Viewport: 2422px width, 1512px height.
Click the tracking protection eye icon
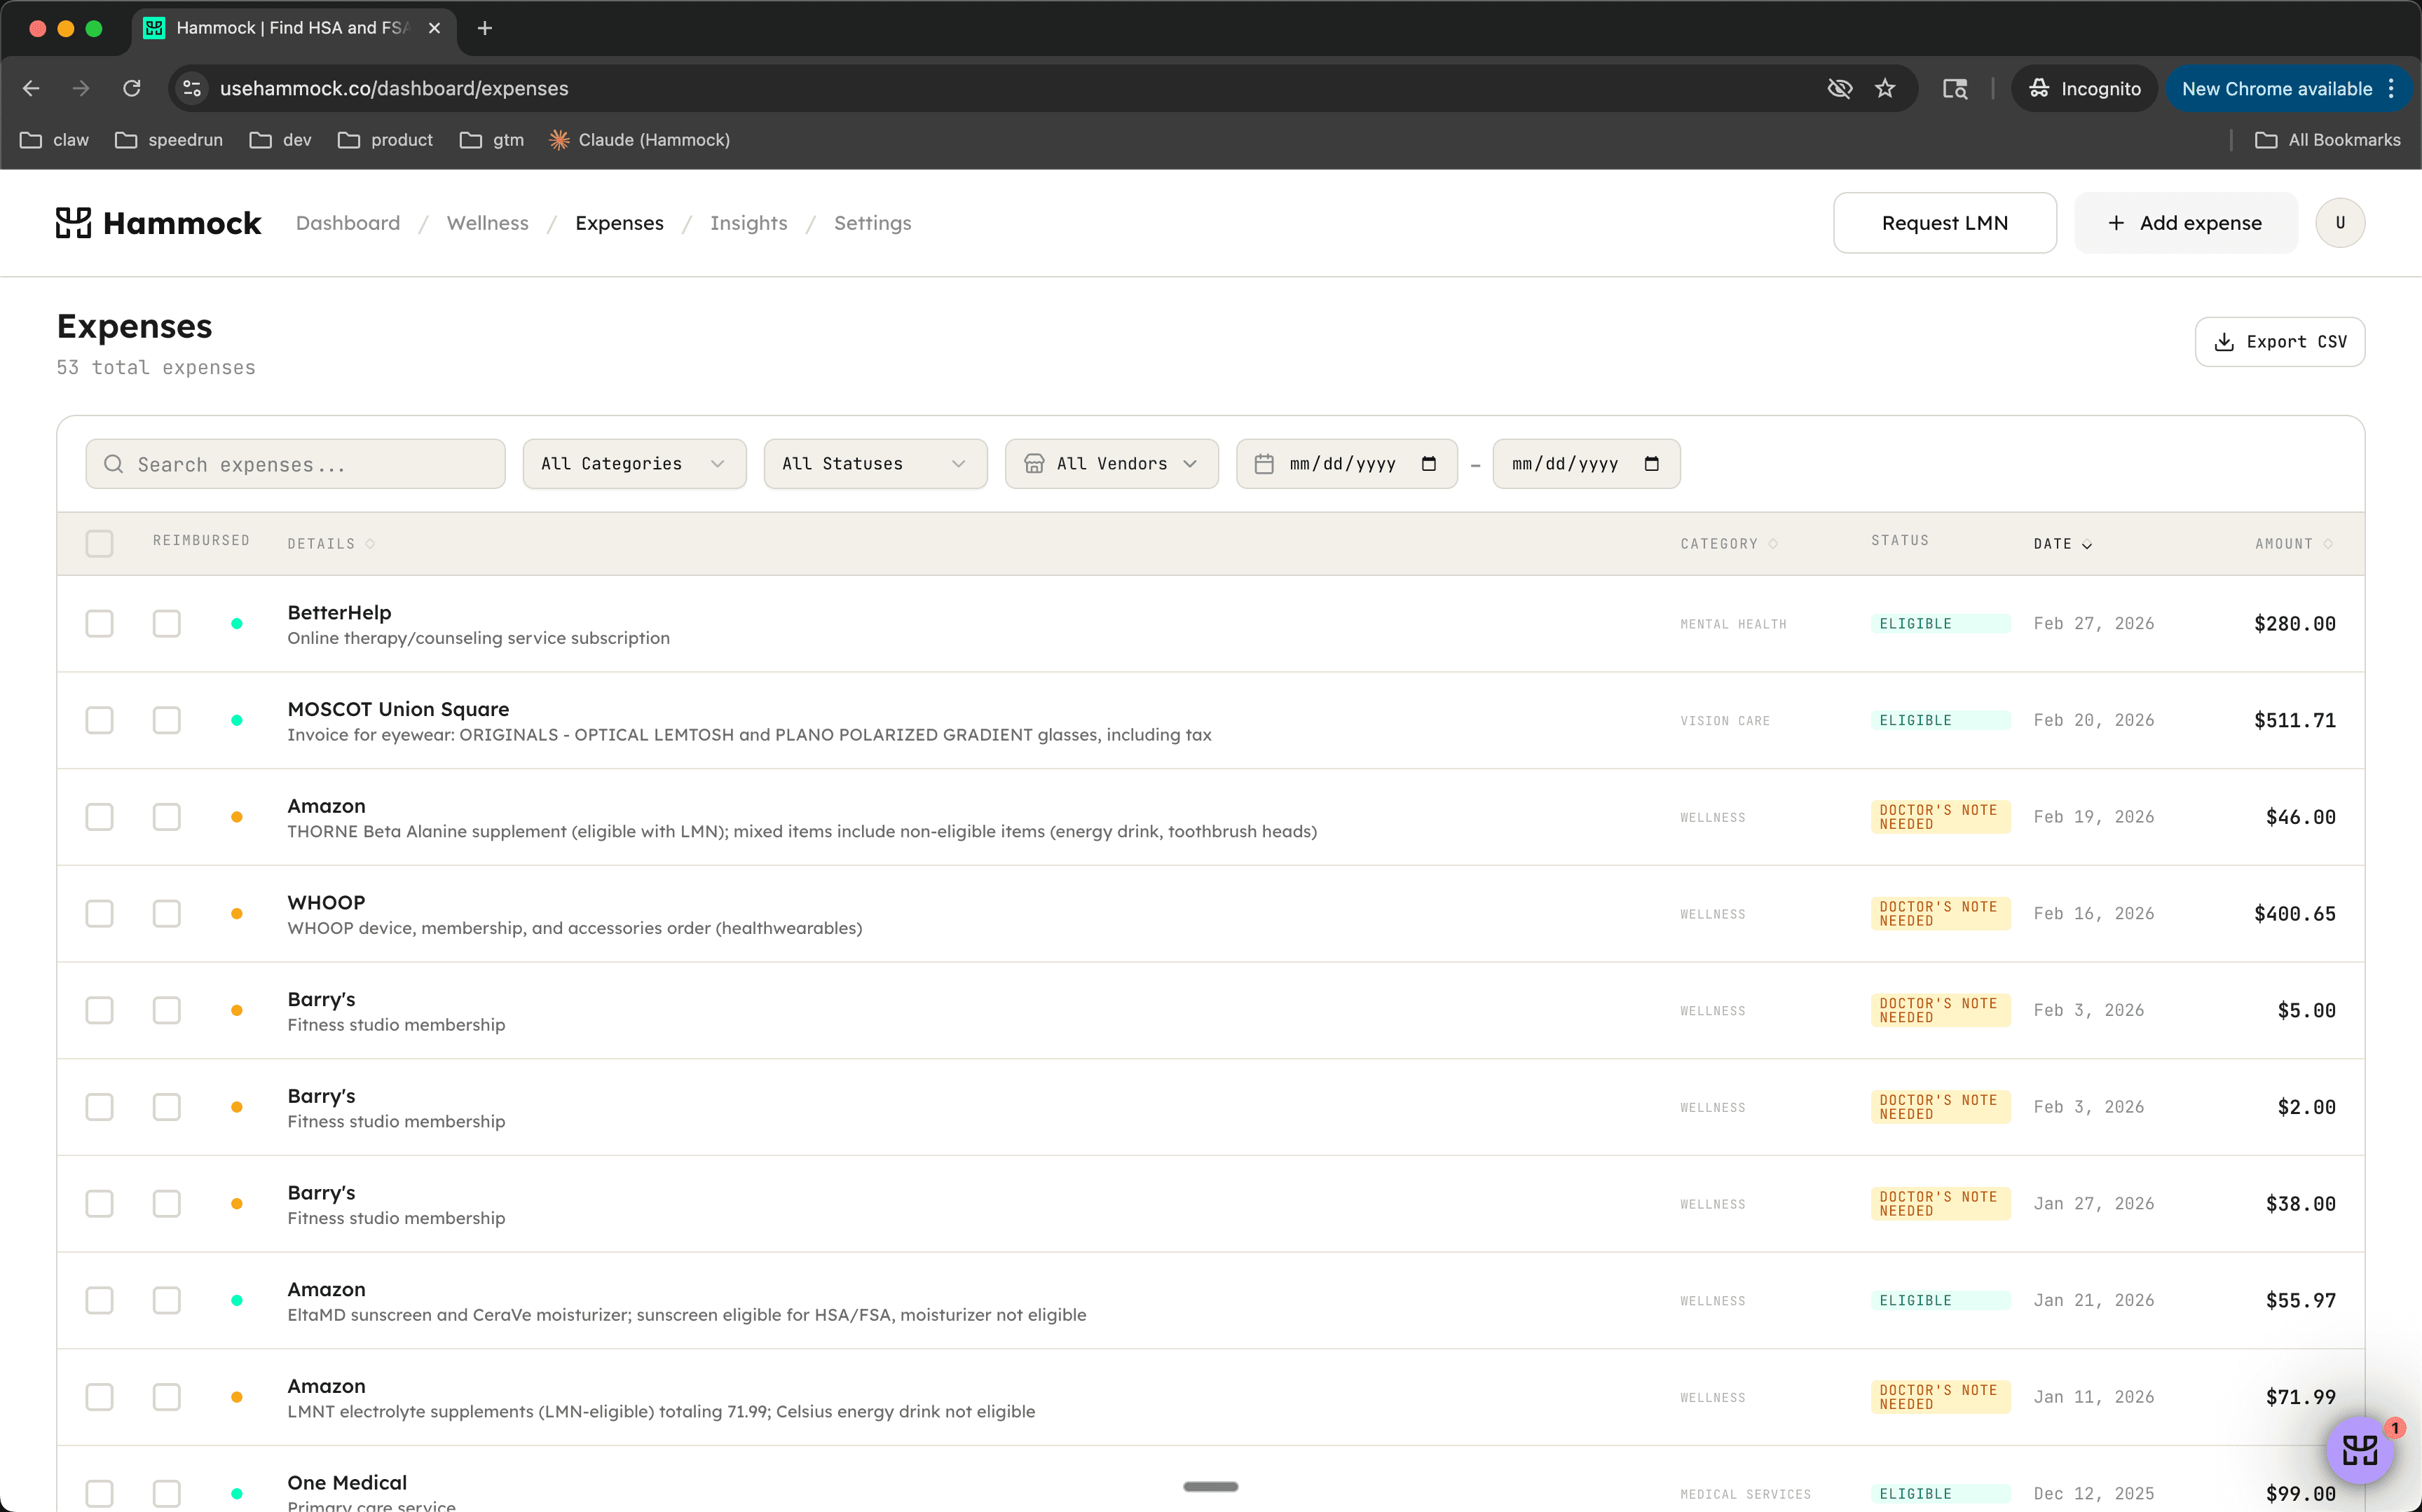click(x=1839, y=88)
